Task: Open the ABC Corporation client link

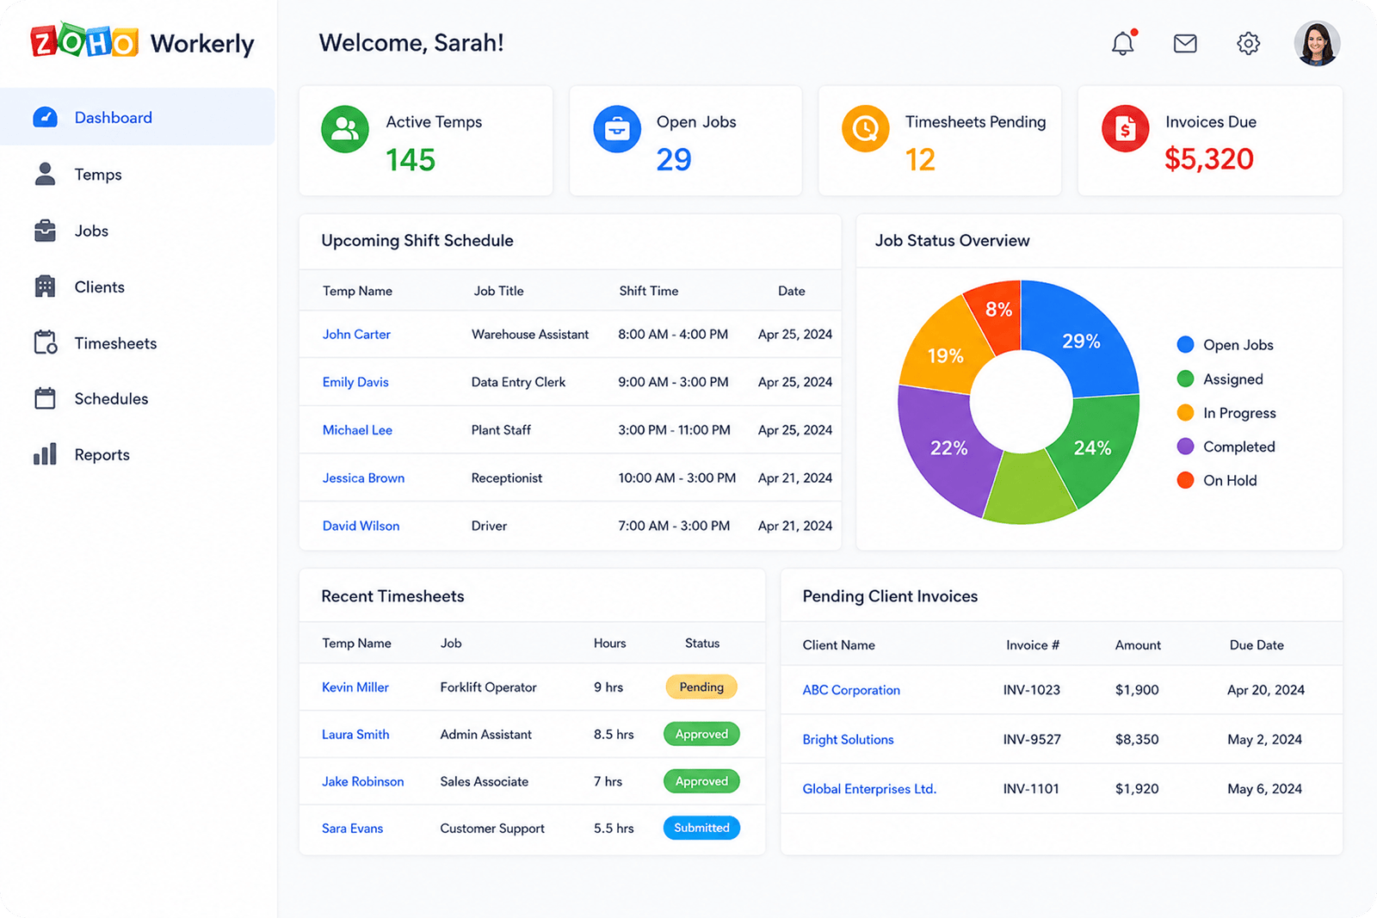Action: (851, 690)
